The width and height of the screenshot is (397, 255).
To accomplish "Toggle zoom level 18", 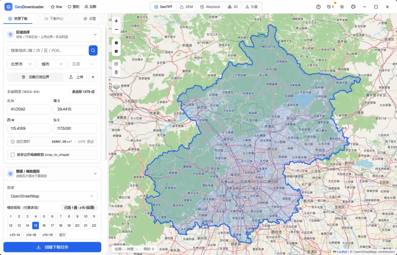I will pos(61,225).
